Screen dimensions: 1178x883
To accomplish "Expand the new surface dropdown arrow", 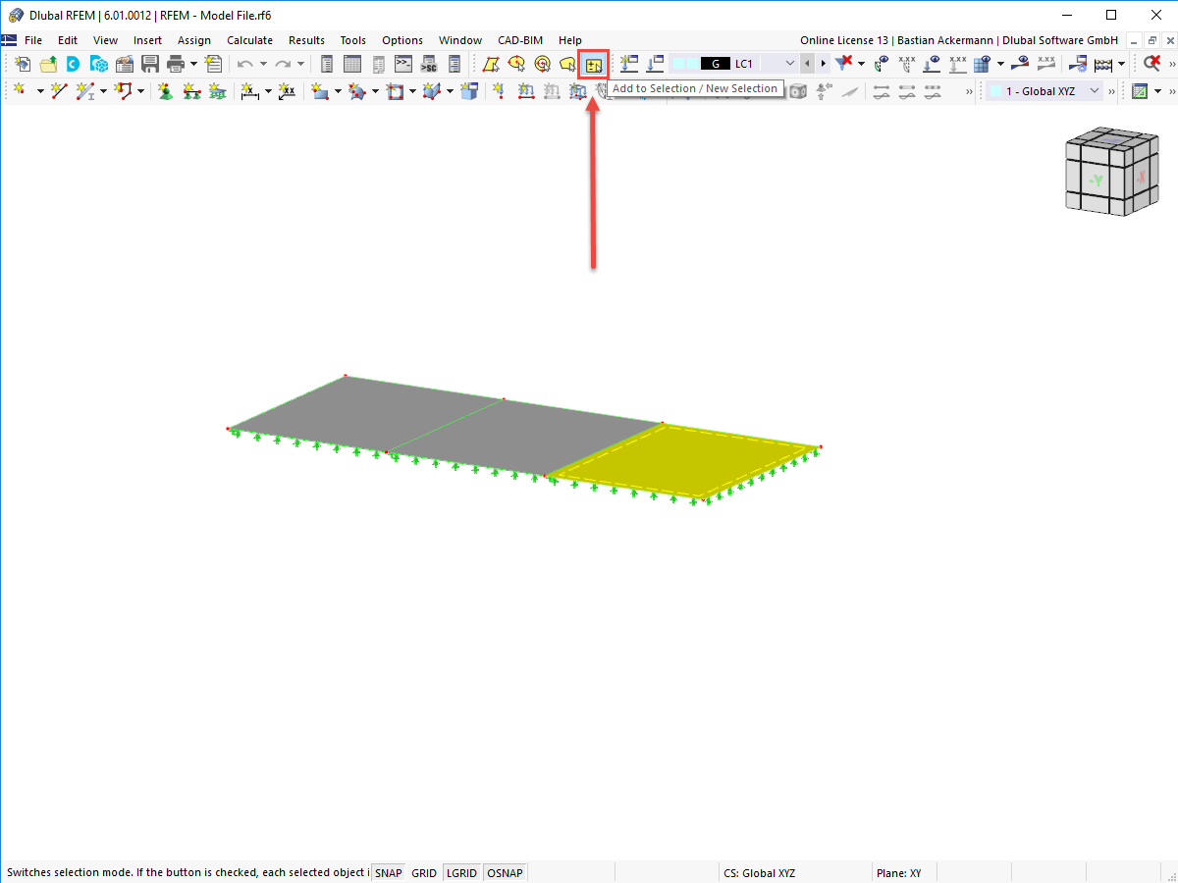I will pyautogui.click(x=338, y=91).
